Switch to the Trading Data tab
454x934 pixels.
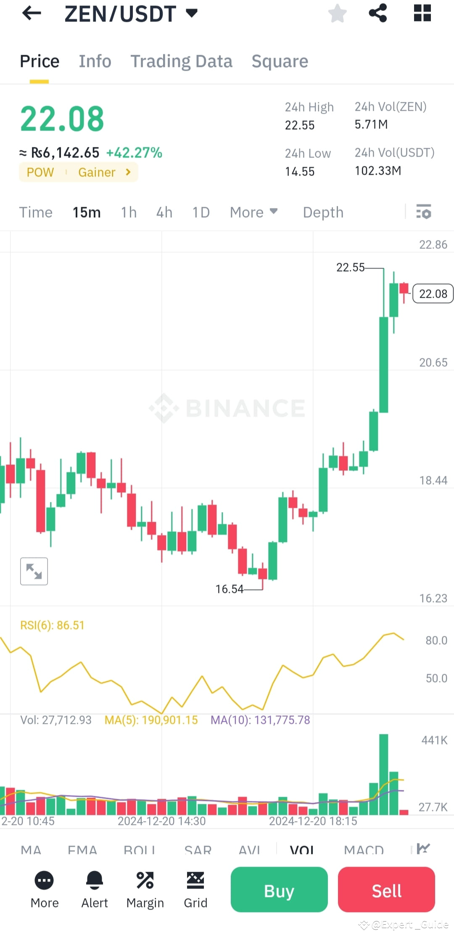[181, 61]
